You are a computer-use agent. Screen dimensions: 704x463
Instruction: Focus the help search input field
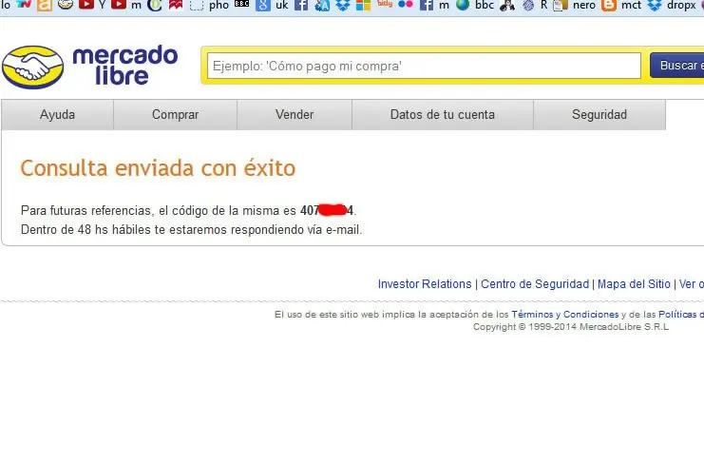coord(424,66)
